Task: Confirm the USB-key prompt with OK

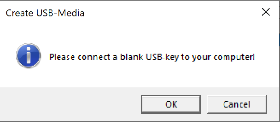Action: point(171,105)
